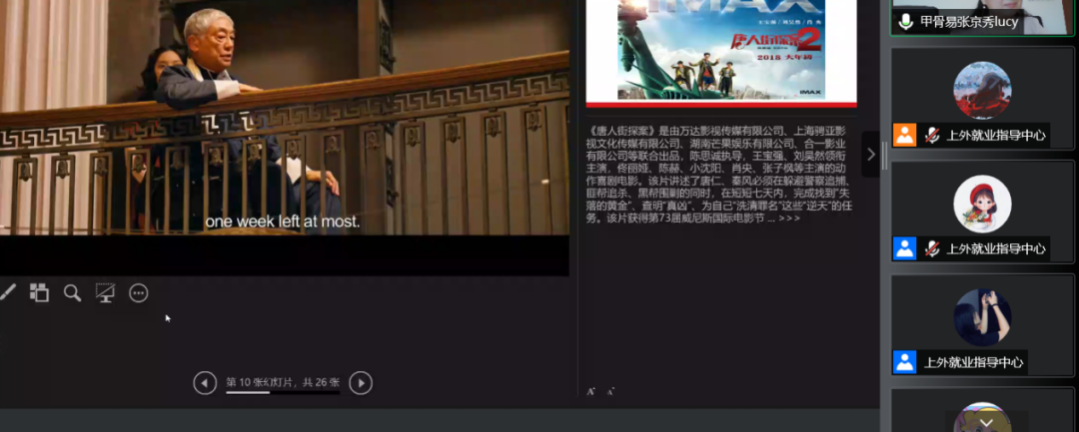Open more slide show options ellipsis
Viewport: 1079px width, 432px height.
click(138, 293)
